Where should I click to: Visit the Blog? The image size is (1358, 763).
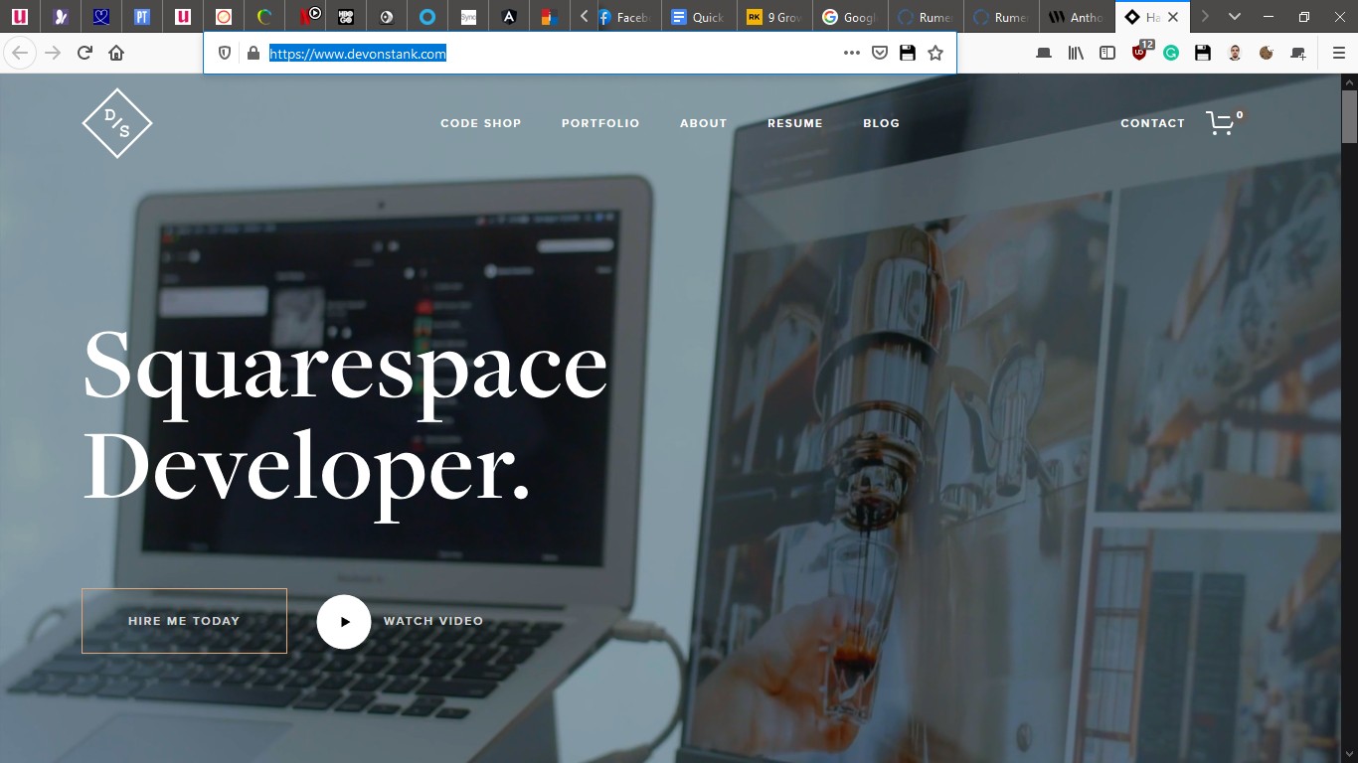click(x=882, y=123)
